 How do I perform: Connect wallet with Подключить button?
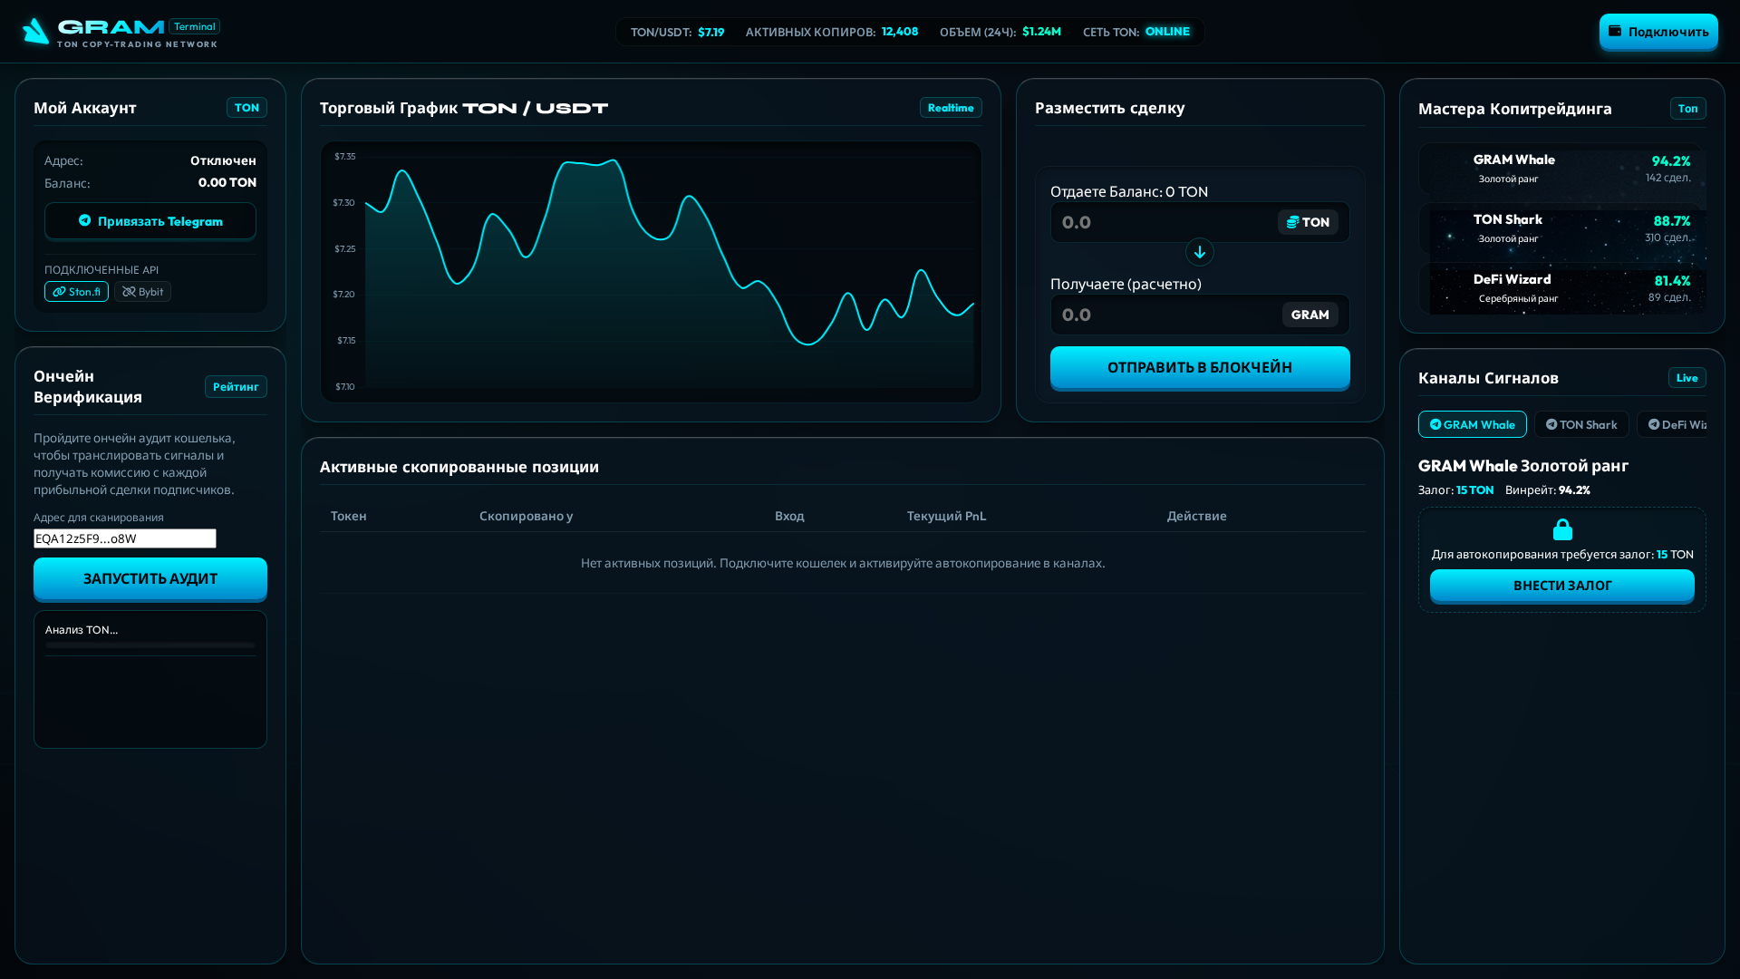tap(1658, 32)
